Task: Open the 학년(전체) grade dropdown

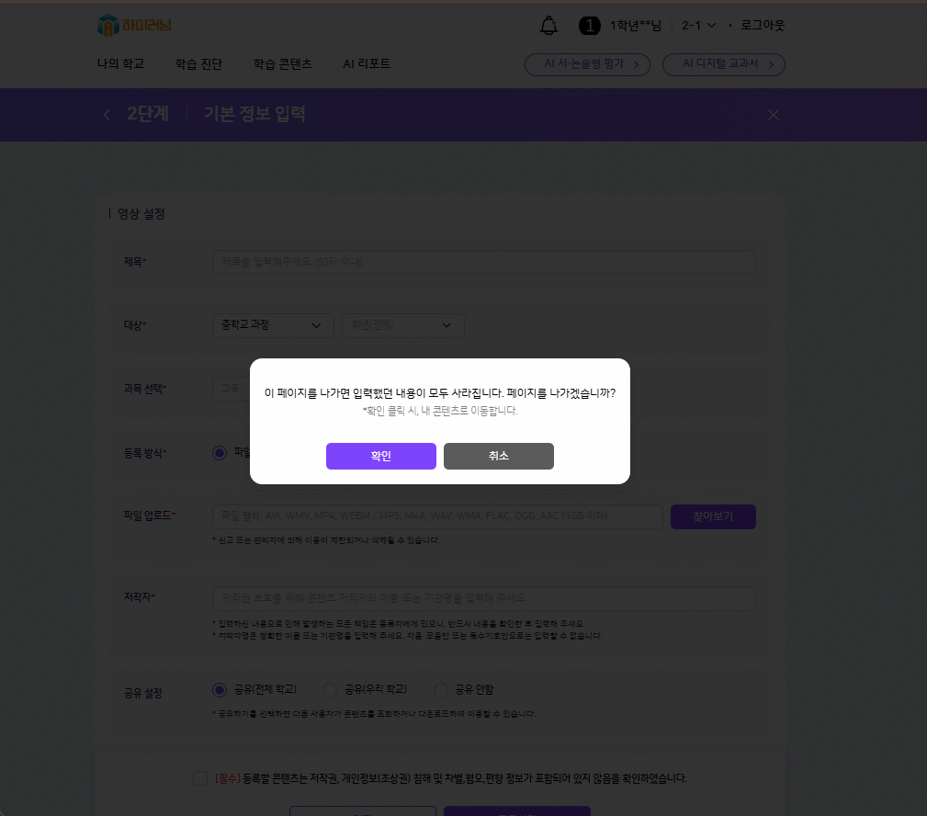Action: tap(402, 325)
